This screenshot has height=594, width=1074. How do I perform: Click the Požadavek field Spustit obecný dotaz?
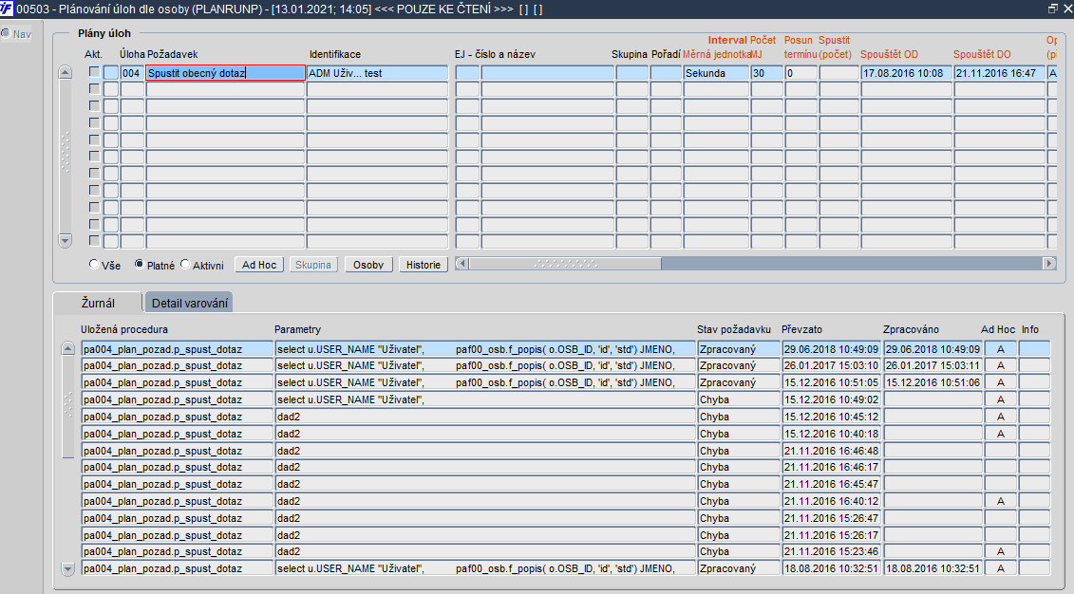click(x=225, y=72)
